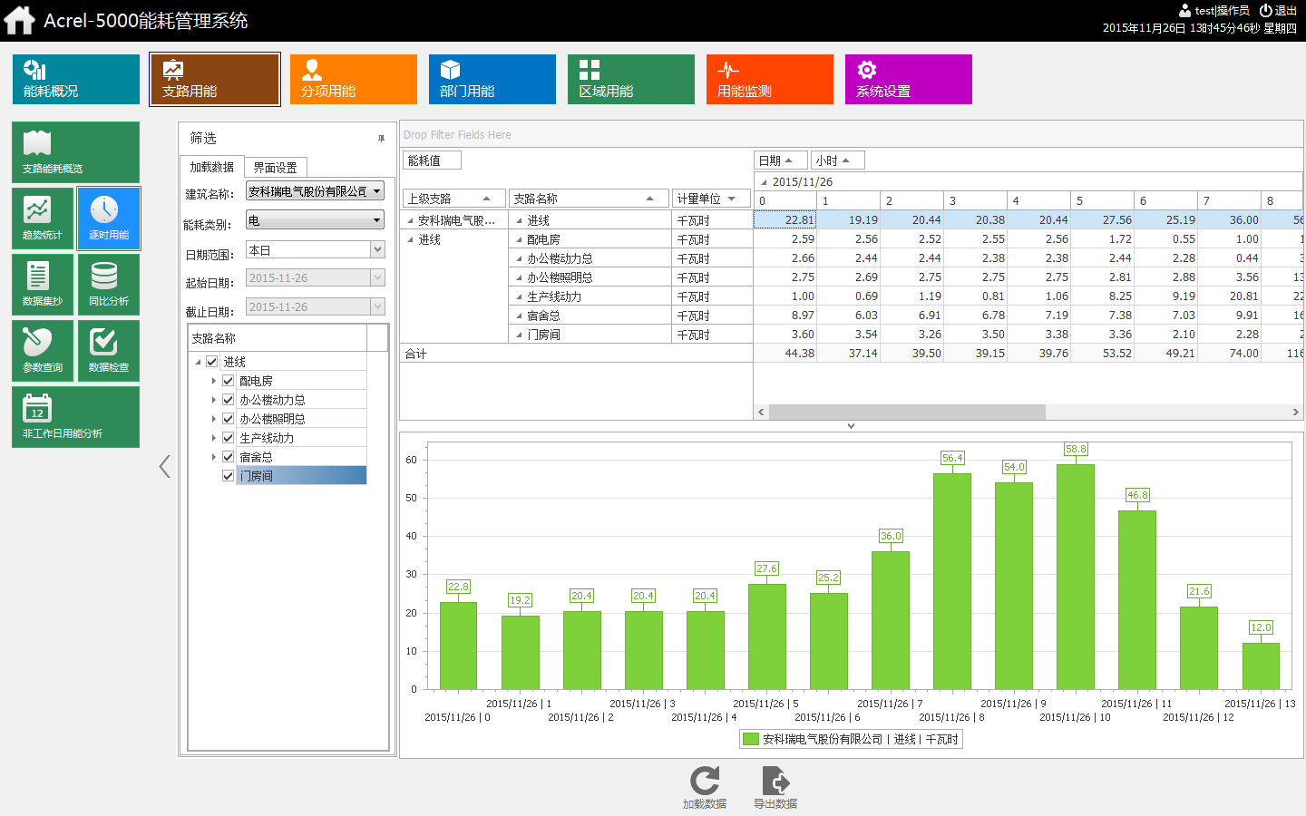1306x816 pixels.
Task: Collapse the 2015/11/26 date column group
Action: pyautogui.click(x=764, y=182)
